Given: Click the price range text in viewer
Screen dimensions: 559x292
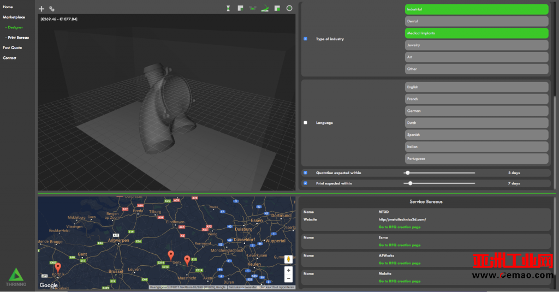Looking at the screenshot, I should point(59,19).
